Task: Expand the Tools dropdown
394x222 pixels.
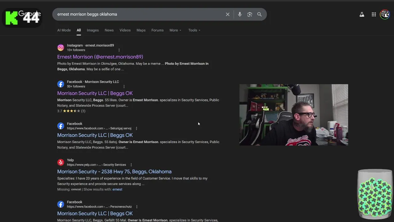Action: coord(194,30)
